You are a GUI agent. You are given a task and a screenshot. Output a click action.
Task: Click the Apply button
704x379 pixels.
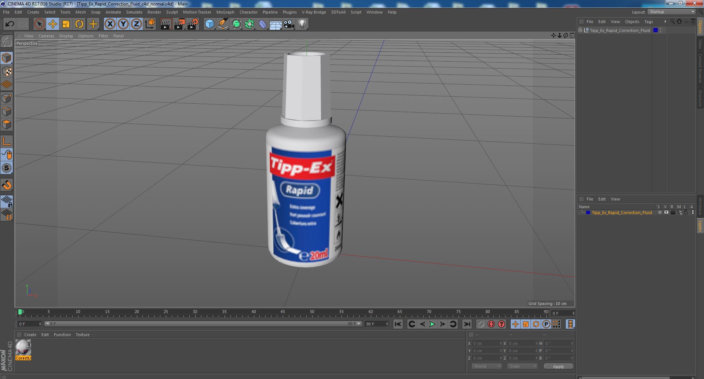(558, 367)
